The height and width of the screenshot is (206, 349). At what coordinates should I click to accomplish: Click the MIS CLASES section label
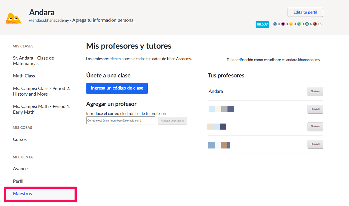pos(23,46)
